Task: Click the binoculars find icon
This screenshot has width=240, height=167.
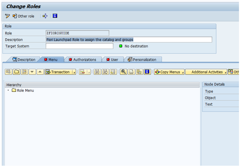Action: 97,72
